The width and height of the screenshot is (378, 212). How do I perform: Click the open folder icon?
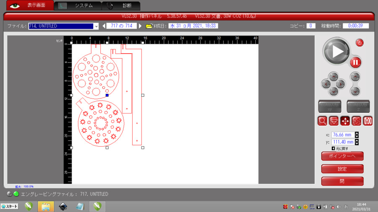[x=149, y=26]
